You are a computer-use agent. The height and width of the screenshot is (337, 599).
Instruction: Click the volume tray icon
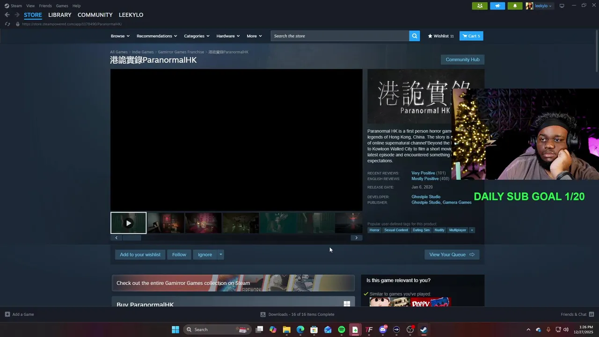pos(566,330)
